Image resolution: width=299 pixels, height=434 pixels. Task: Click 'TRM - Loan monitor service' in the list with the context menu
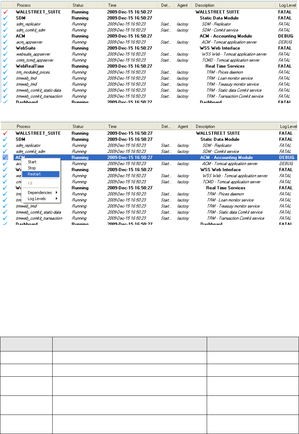(230, 200)
